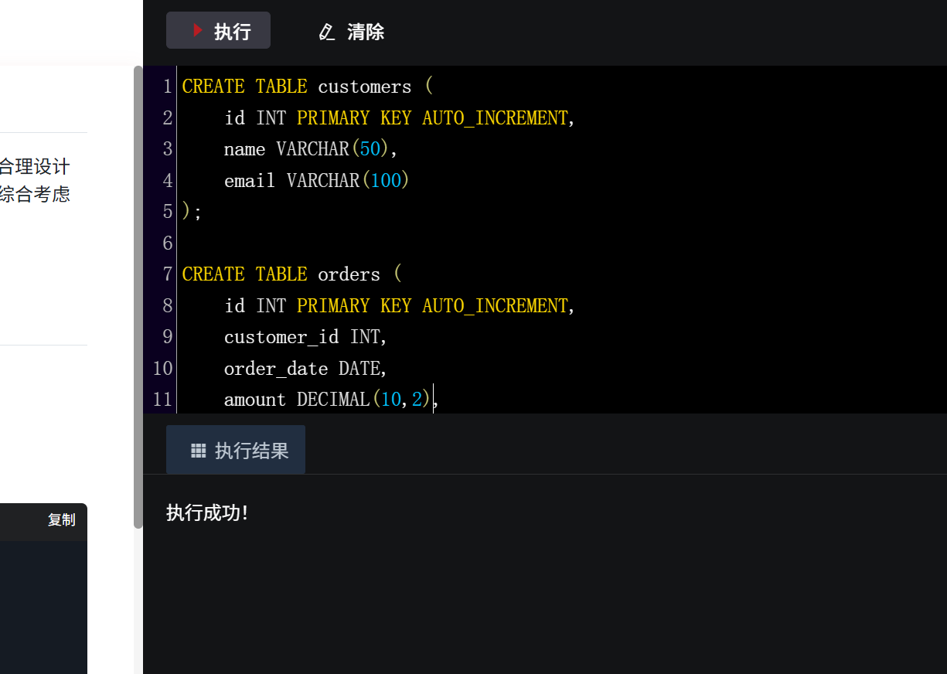Click line 5 closing parenthesis semicolon

[192, 212]
